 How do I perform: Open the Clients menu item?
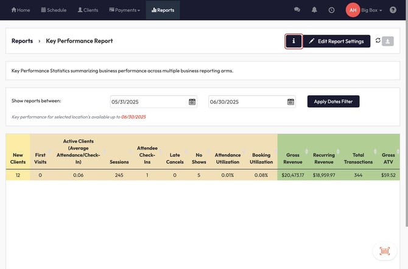point(90,10)
